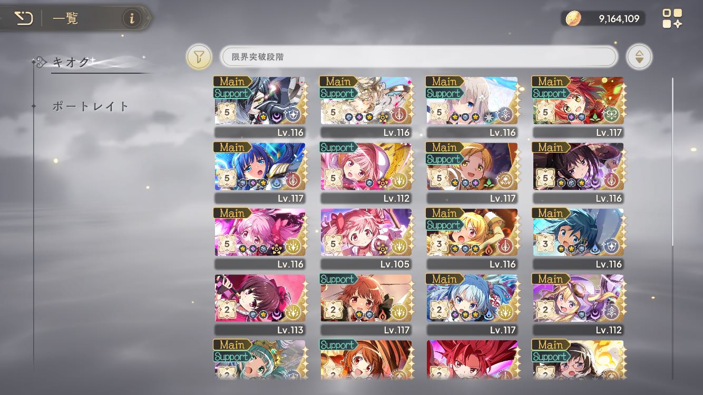Image resolution: width=703 pixels, height=395 pixels.
Task: Tap the back arrow icon
Action: click(23, 18)
